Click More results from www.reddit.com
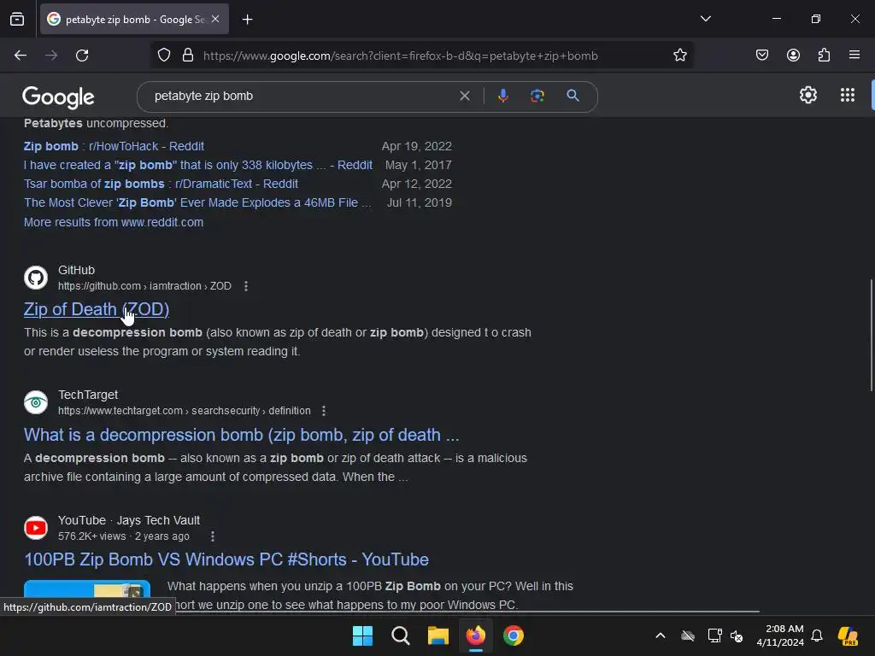 pyautogui.click(x=114, y=222)
